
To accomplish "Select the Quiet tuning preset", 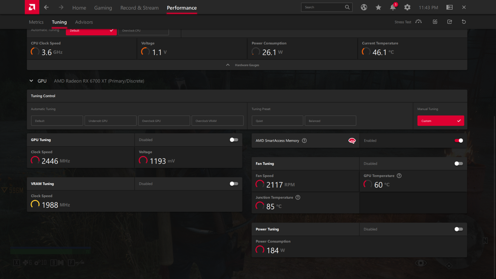I will pos(277,121).
